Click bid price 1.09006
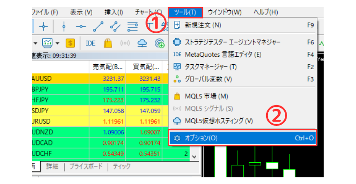The image size is (356, 184). click(x=113, y=132)
